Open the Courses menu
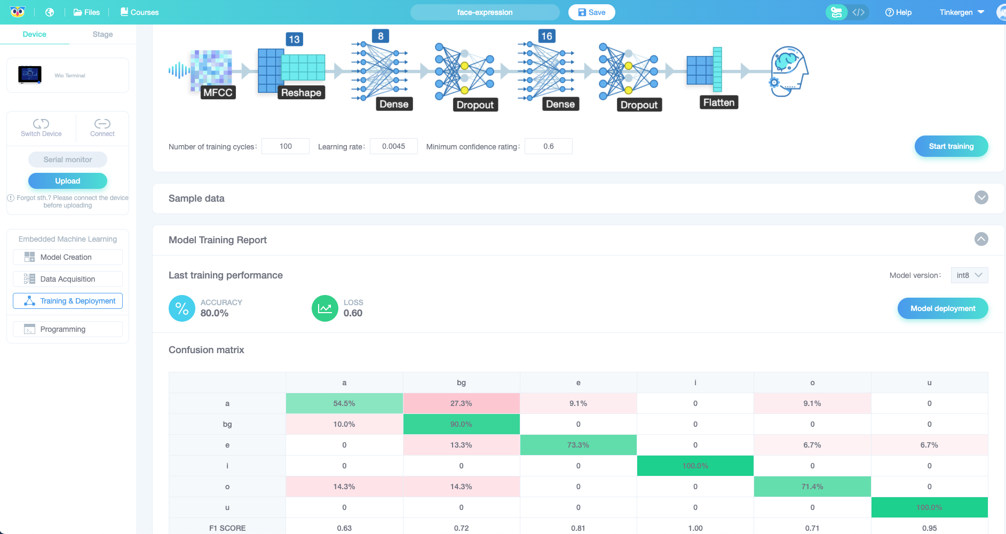1006x534 pixels. [140, 12]
